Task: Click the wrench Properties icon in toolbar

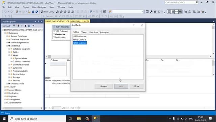Action: [151, 12]
